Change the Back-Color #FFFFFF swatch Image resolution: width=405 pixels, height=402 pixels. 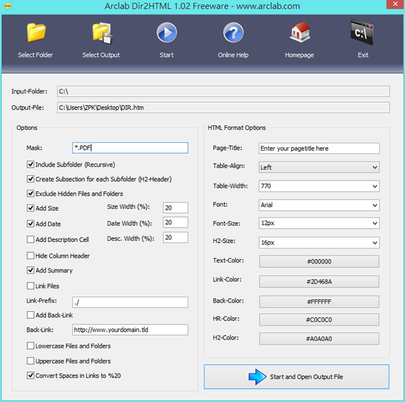click(x=319, y=301)
